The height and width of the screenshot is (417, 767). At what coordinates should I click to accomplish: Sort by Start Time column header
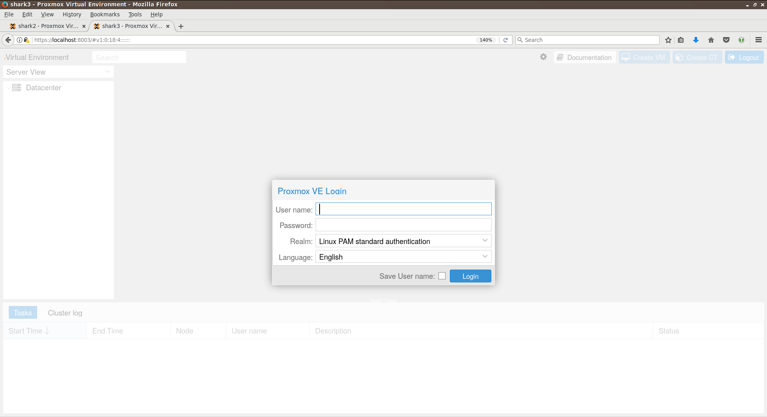coord(45,331)
